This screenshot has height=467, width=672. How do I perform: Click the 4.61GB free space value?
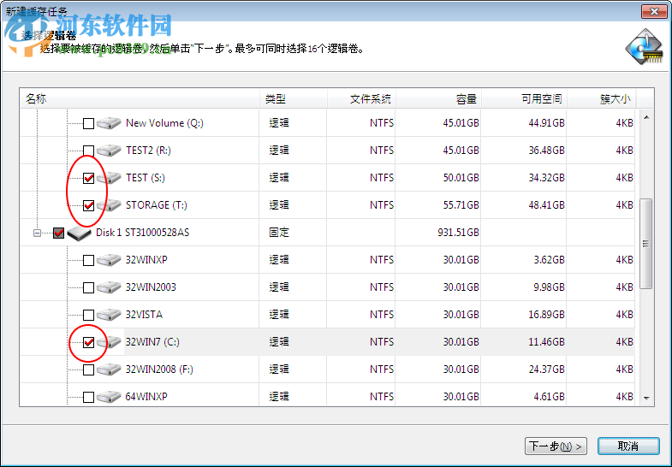click(549, 397)
